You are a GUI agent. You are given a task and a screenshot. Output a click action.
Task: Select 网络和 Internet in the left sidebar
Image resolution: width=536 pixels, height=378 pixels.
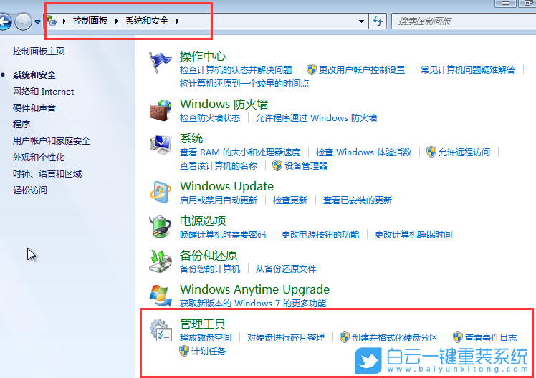point(43,92)
